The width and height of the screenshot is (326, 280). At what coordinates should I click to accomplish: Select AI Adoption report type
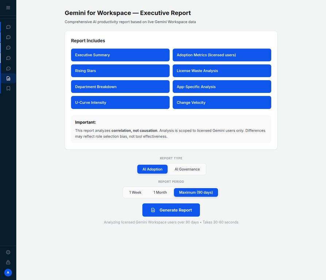152,169
